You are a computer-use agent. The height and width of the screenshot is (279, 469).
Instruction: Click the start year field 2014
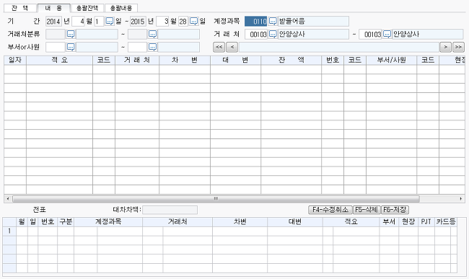click(53, 22)
